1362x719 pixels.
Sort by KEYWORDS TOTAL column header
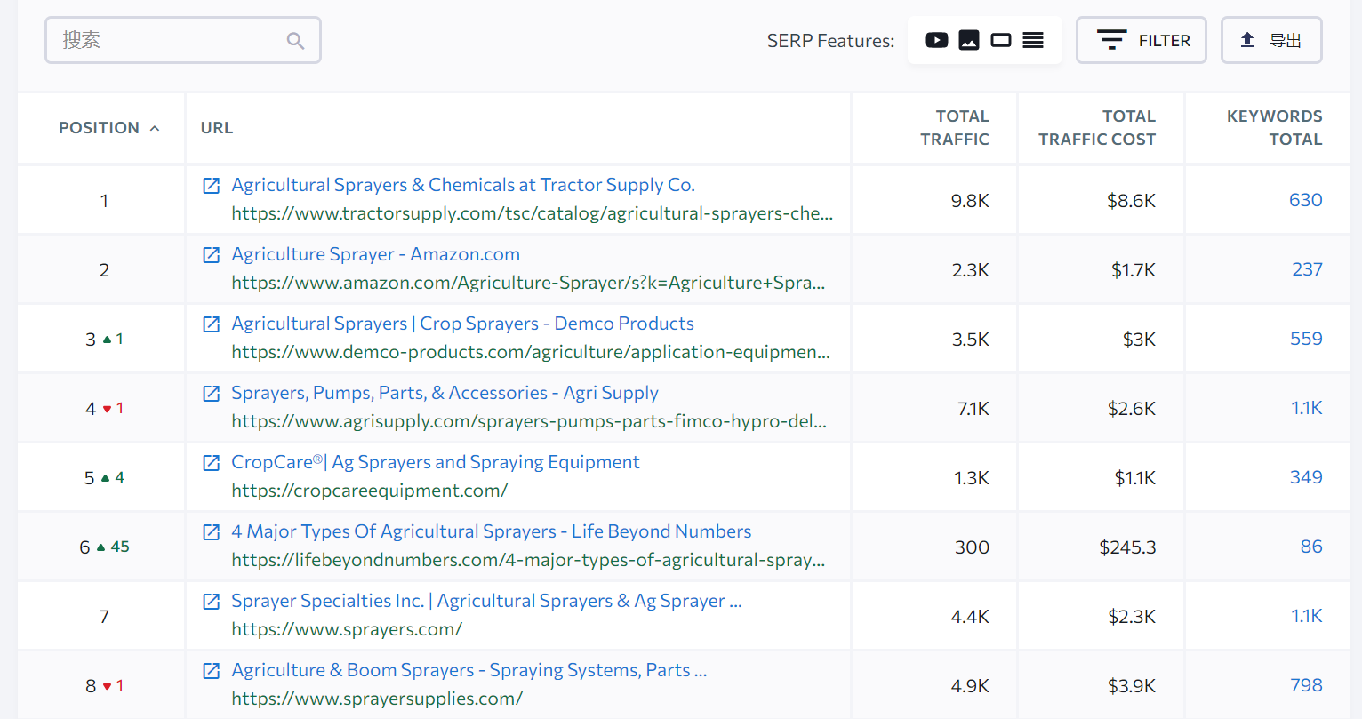(1274, 128)
